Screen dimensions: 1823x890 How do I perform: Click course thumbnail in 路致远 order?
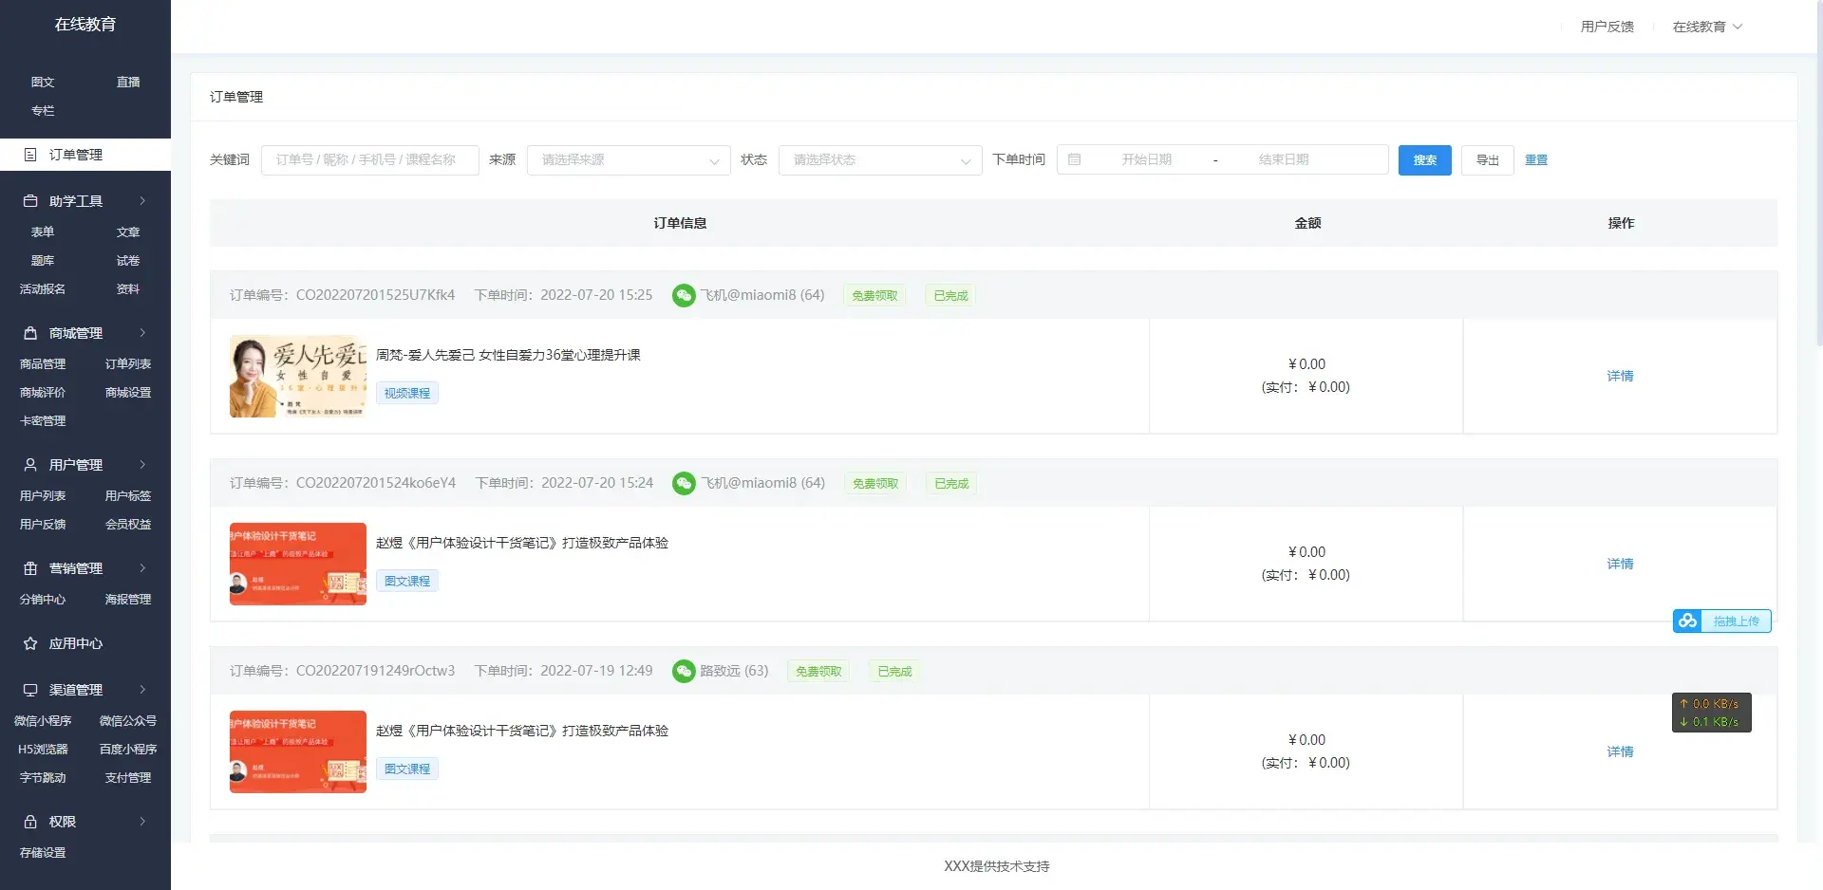(x=298, y=751)
